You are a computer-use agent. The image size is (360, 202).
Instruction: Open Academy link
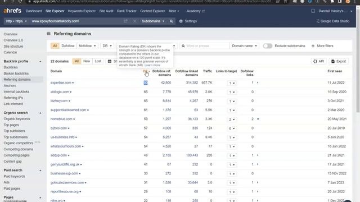(195, 11)
